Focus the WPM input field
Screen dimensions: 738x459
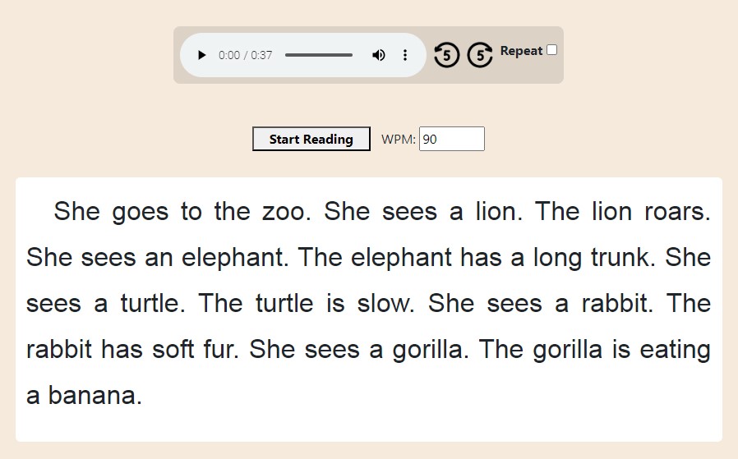(451, 139)
